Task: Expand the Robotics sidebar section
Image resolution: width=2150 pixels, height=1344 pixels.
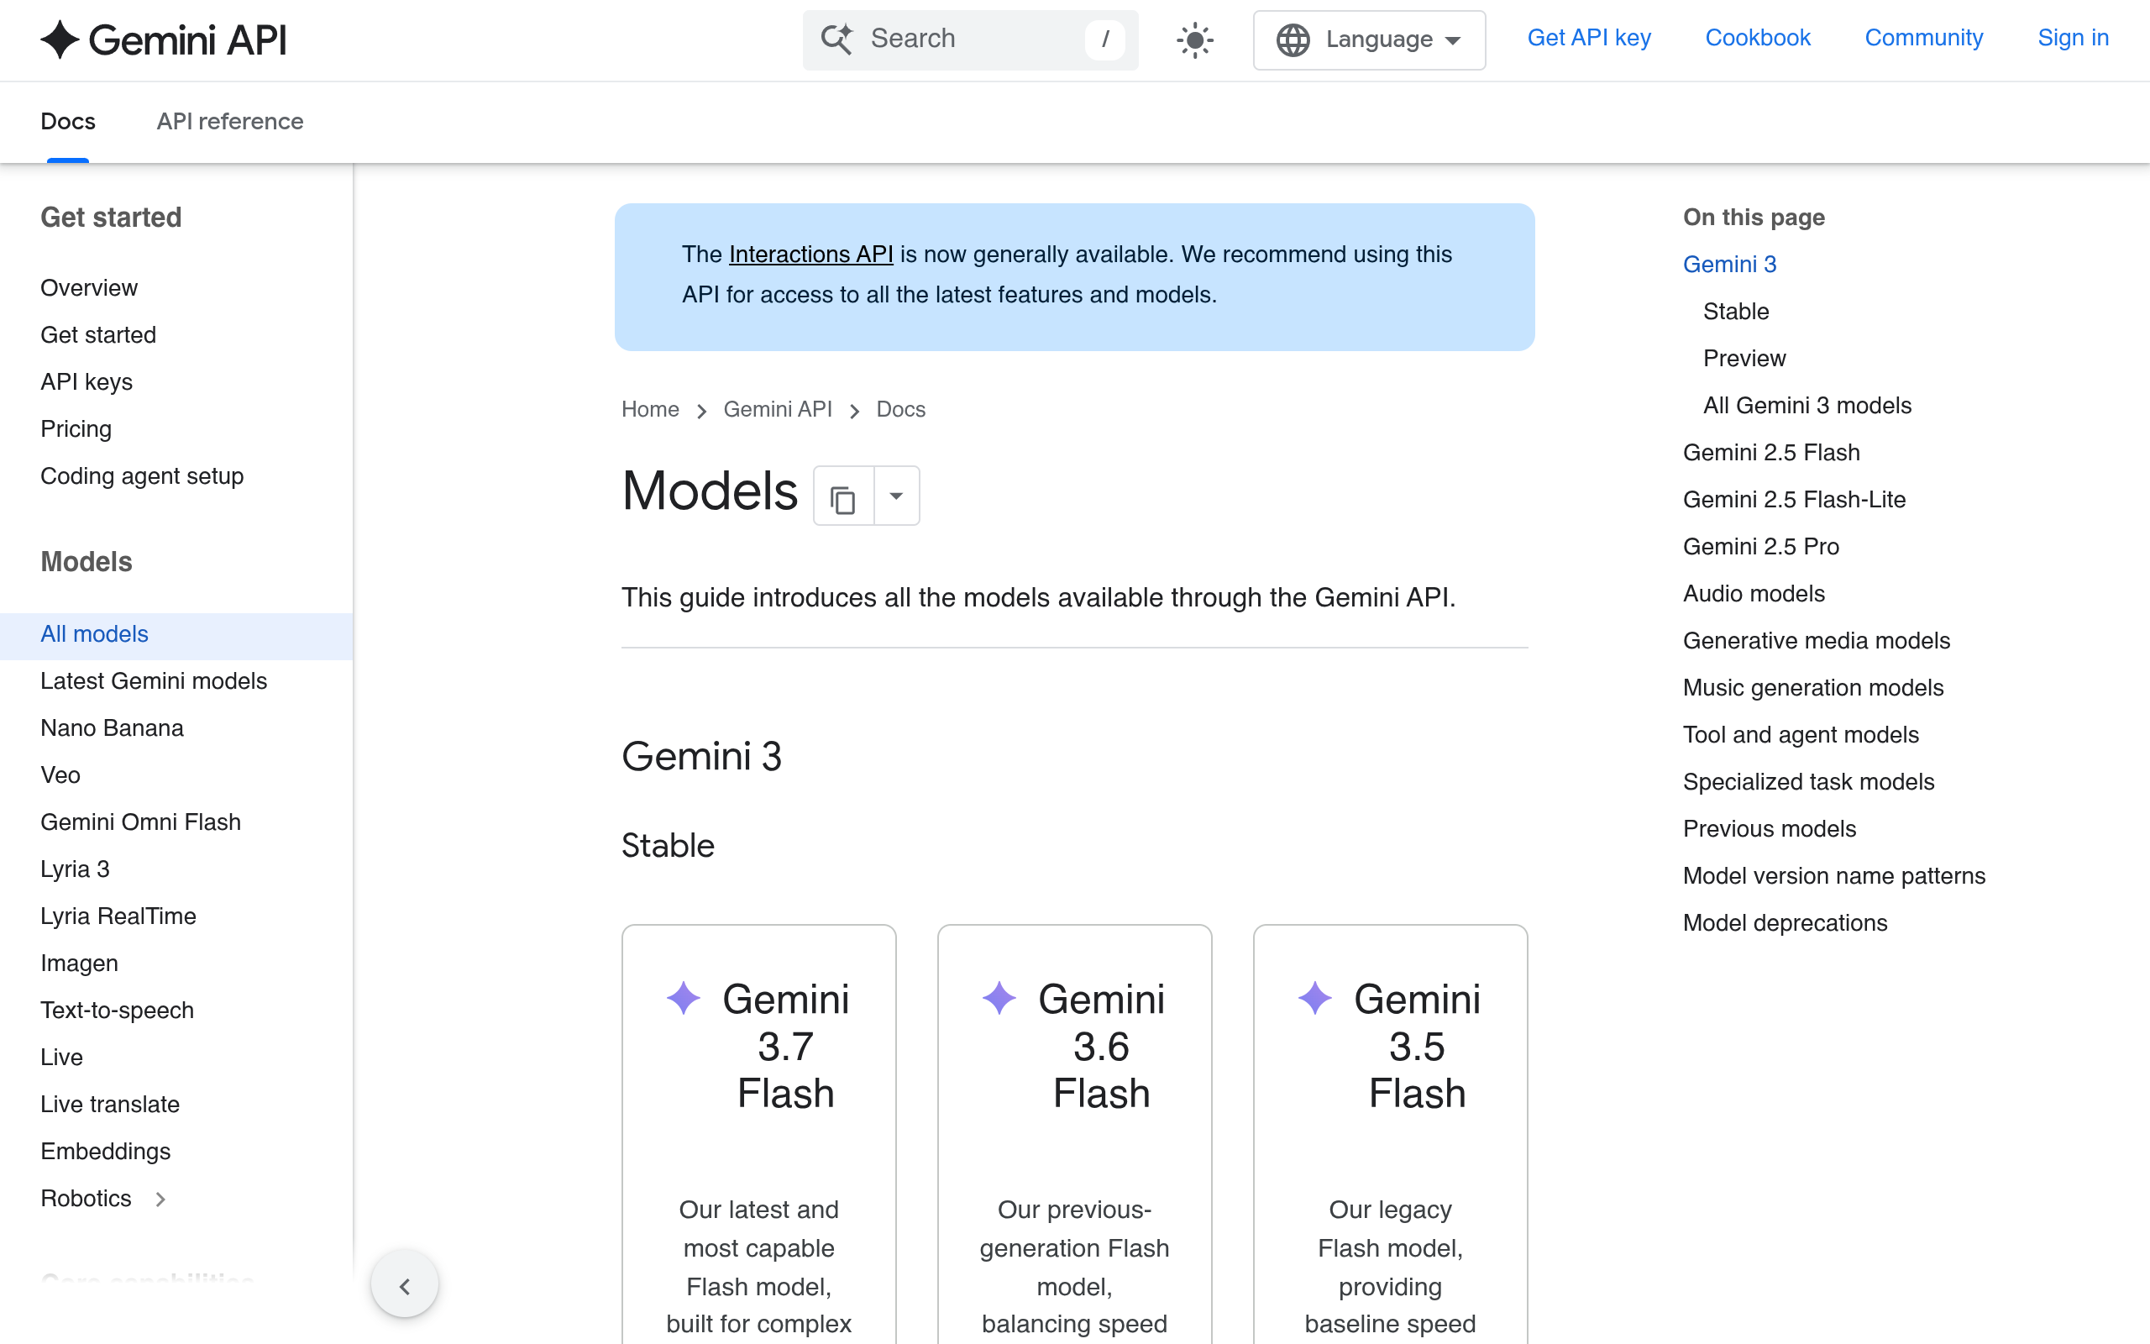Action: pyautogui.click(x=160, y=1200)
